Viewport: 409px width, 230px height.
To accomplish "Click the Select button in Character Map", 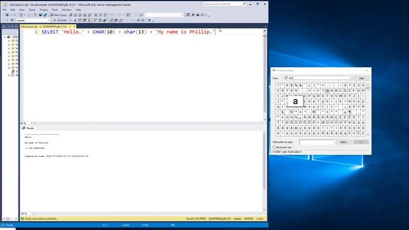I will tap(344, 142).
